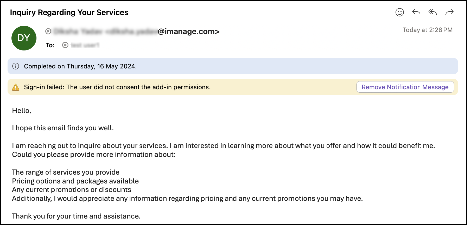Add an emoji reaction to the email
This screenshot has width=467, height=225.
[400, 12]
